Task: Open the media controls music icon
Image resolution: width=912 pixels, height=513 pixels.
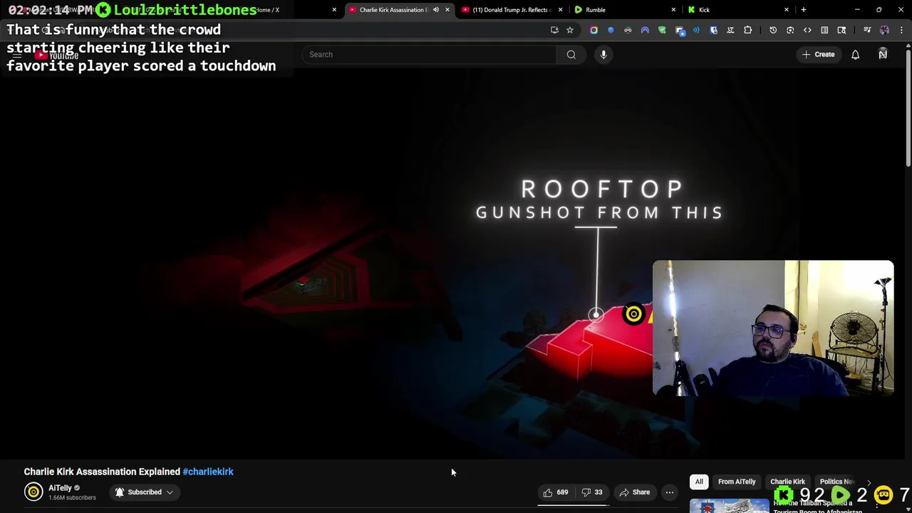Action: click(x=867, y=30)
